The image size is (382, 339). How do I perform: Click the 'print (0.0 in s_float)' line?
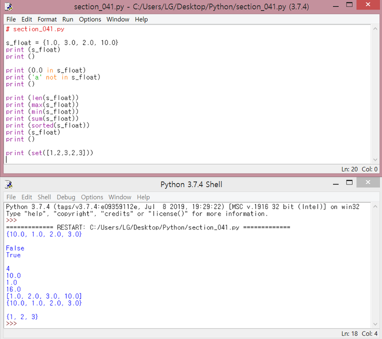[46, 70]
